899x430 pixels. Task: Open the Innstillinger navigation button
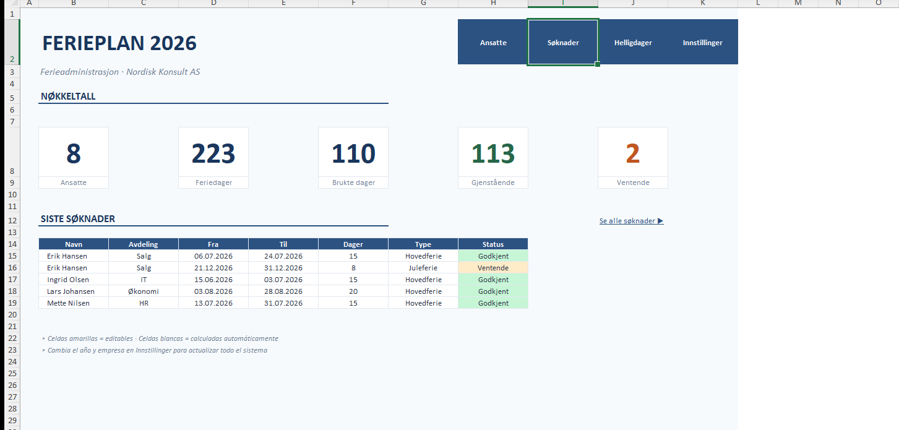(702, 43)
